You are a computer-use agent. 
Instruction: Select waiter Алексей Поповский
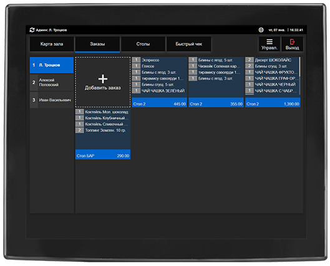tap(52, 82)
